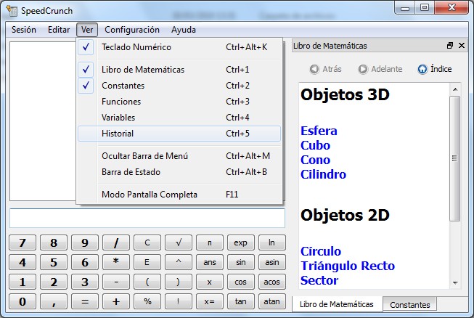The height and width of the screenshot is (318, 474).
Task: Click the ln keypad button
Action: (271, 242)
